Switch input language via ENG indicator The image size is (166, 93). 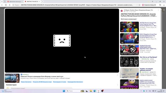(x=150, y=91)
